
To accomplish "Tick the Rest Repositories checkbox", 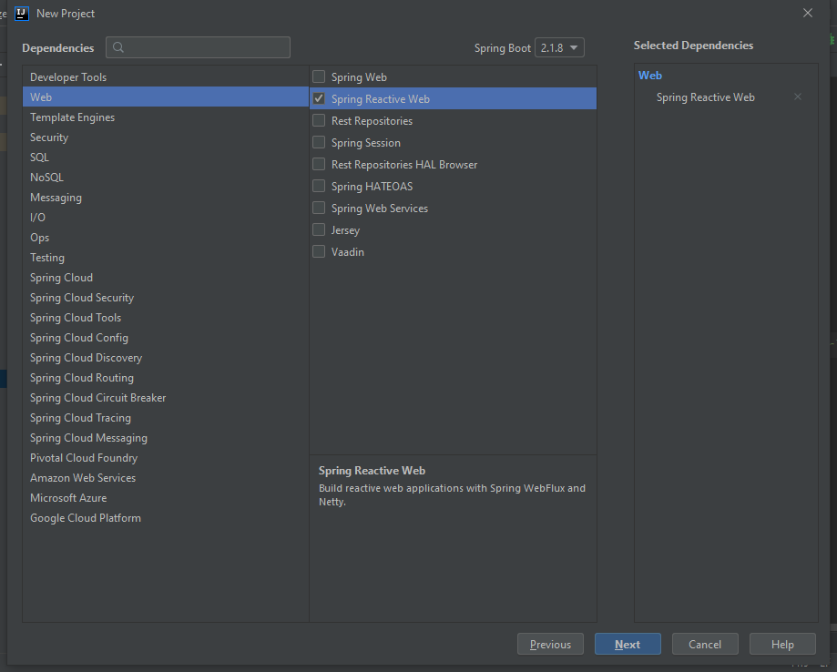I will 319,121.
